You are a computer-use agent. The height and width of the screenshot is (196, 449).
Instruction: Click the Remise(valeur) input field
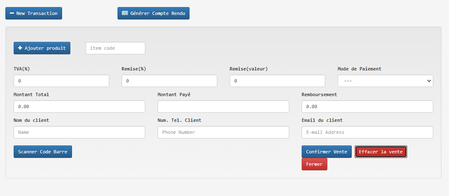coord(277,81)
